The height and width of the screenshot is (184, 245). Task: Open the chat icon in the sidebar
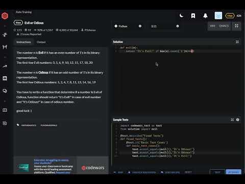(x=5, y=78)
